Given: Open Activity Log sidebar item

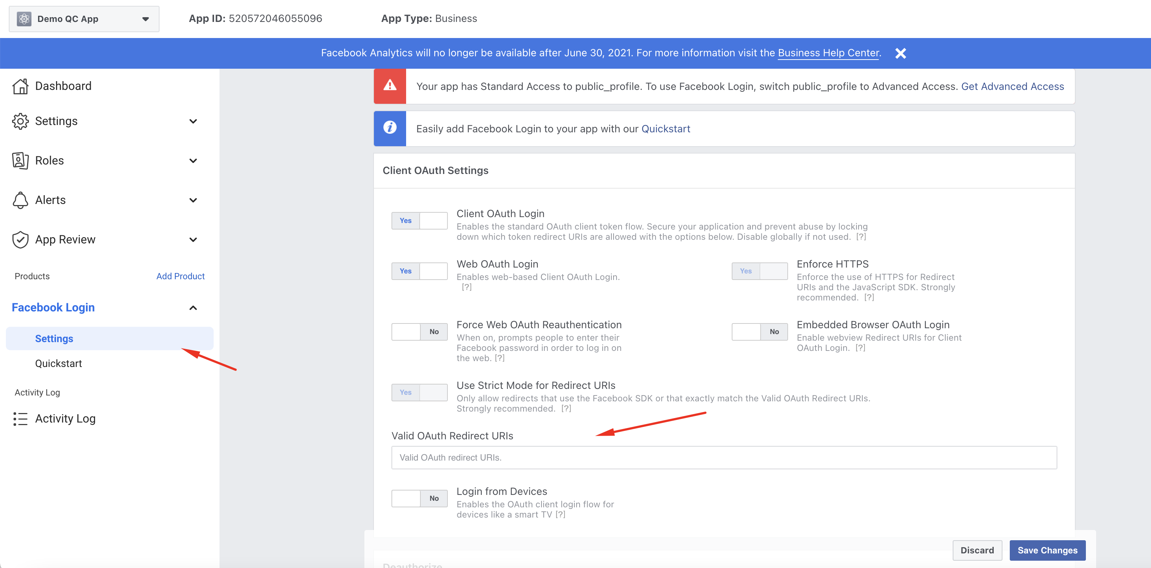Looking at the screenshot, I should pyautogui.click(x=65, y=419).
